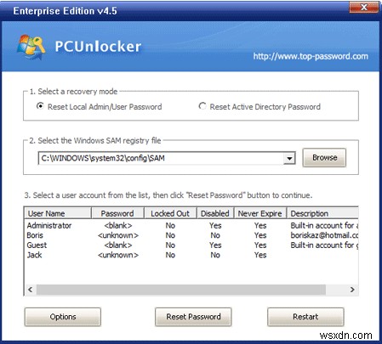Viewport: 382px width, 344px height.
Task: Sort by Password column header
Action: point(117,213)
